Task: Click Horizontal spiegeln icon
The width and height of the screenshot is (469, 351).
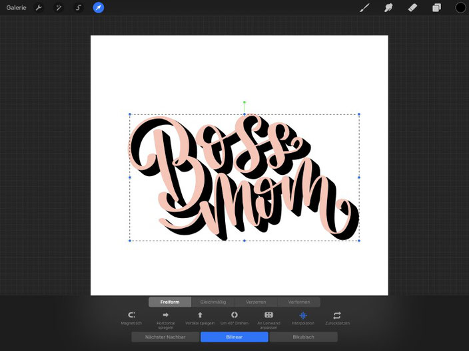Action: pyautogui.click(x=165, y=315)
